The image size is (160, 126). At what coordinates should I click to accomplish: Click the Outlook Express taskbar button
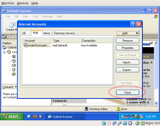[65, 117]
